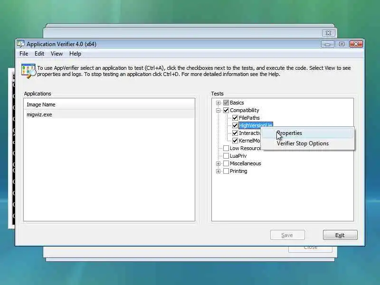Enable the Low Resource checkbox
The width and height of the screenshot is (380, 285).
coord(226,148)
